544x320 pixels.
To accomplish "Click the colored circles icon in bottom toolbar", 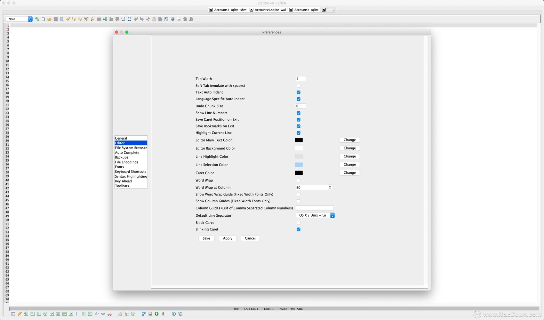I will click(109, 314).
